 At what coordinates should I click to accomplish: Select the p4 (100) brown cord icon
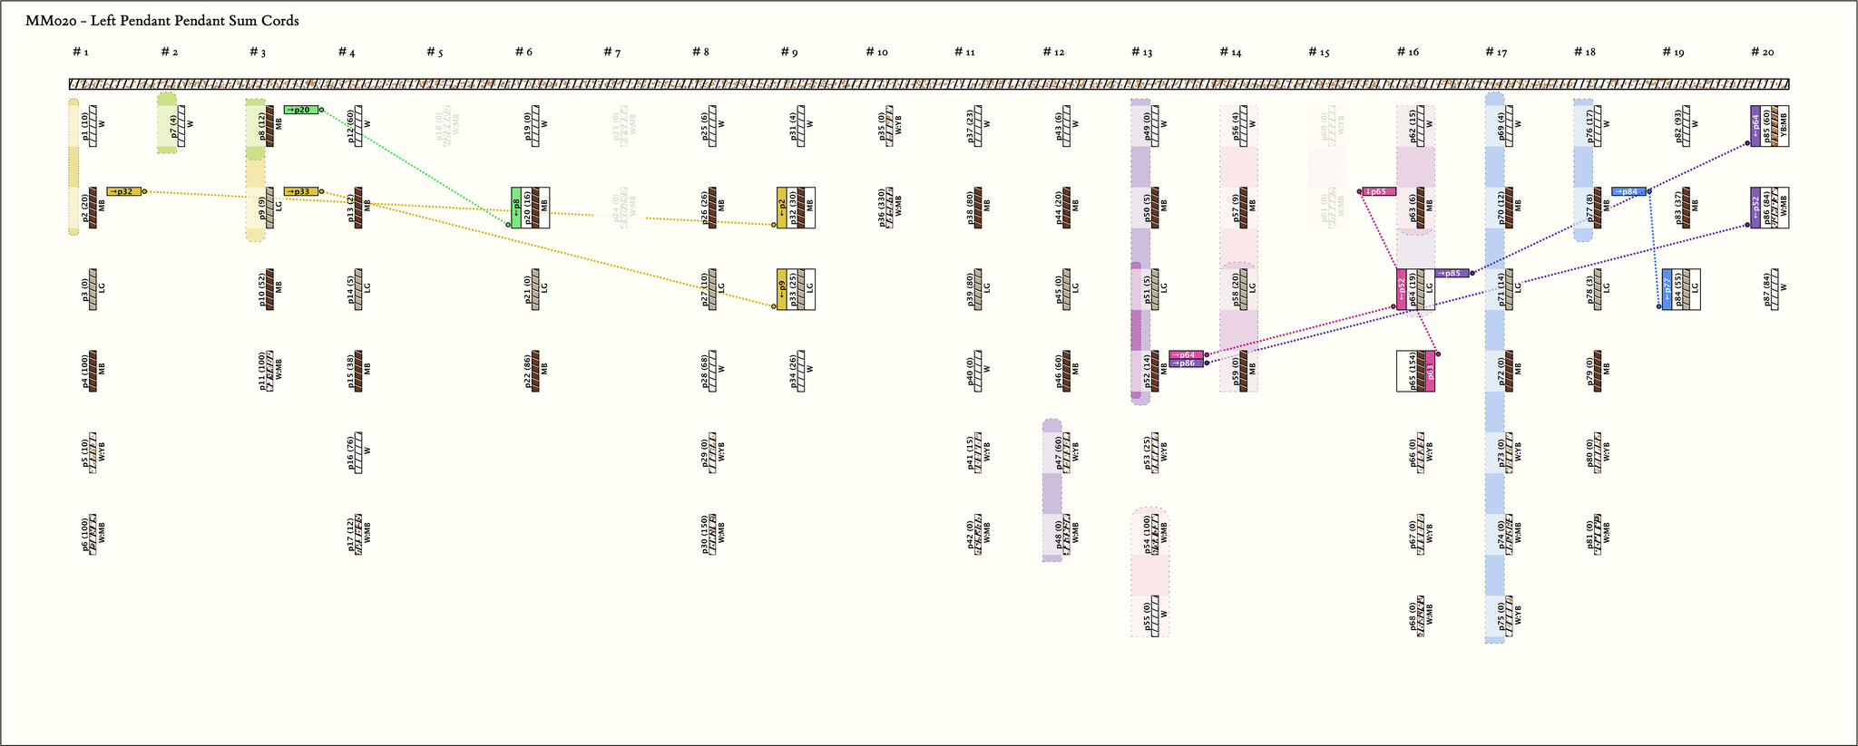[93, 371]
